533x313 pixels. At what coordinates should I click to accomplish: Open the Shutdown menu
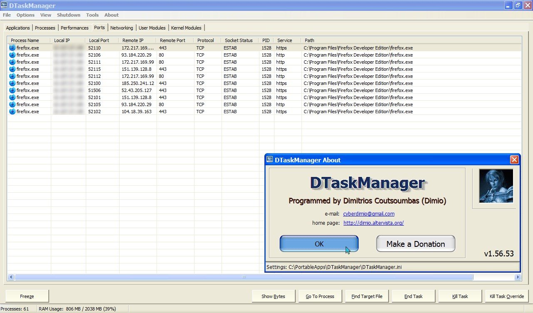[69, 15]
